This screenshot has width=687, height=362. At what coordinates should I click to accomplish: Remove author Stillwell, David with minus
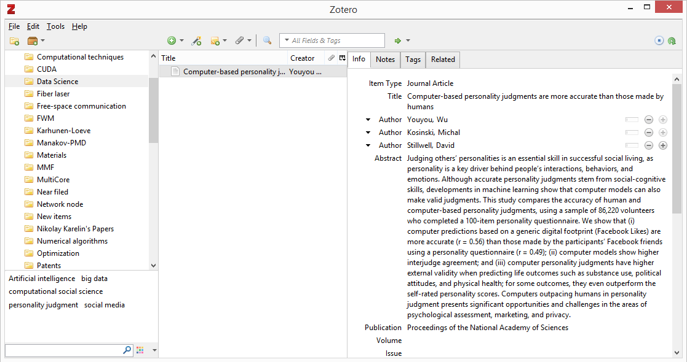pos(649,145)
